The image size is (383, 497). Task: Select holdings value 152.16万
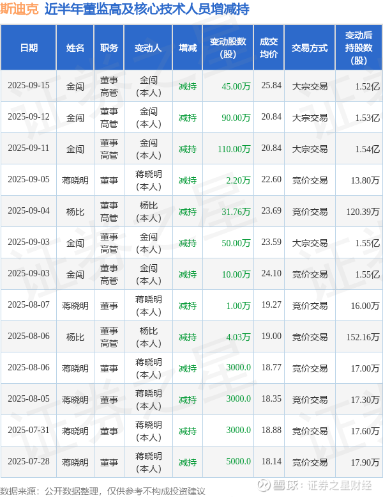363,337
